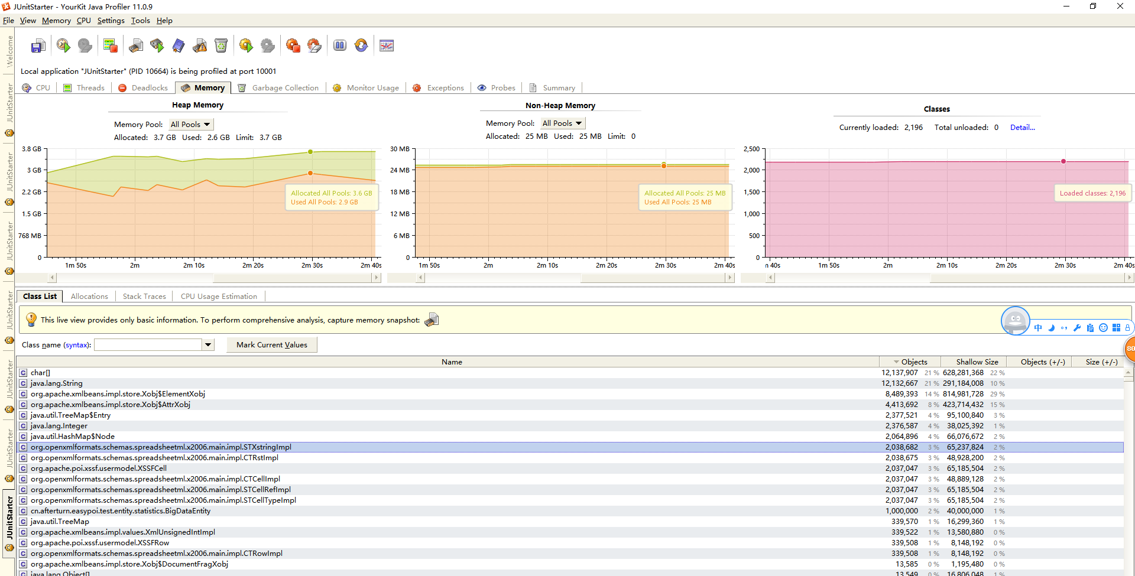1135x576 pixels.
Task: Click Non-Heap Memory chart scroll-right arrow
Action: pos(730,278)
